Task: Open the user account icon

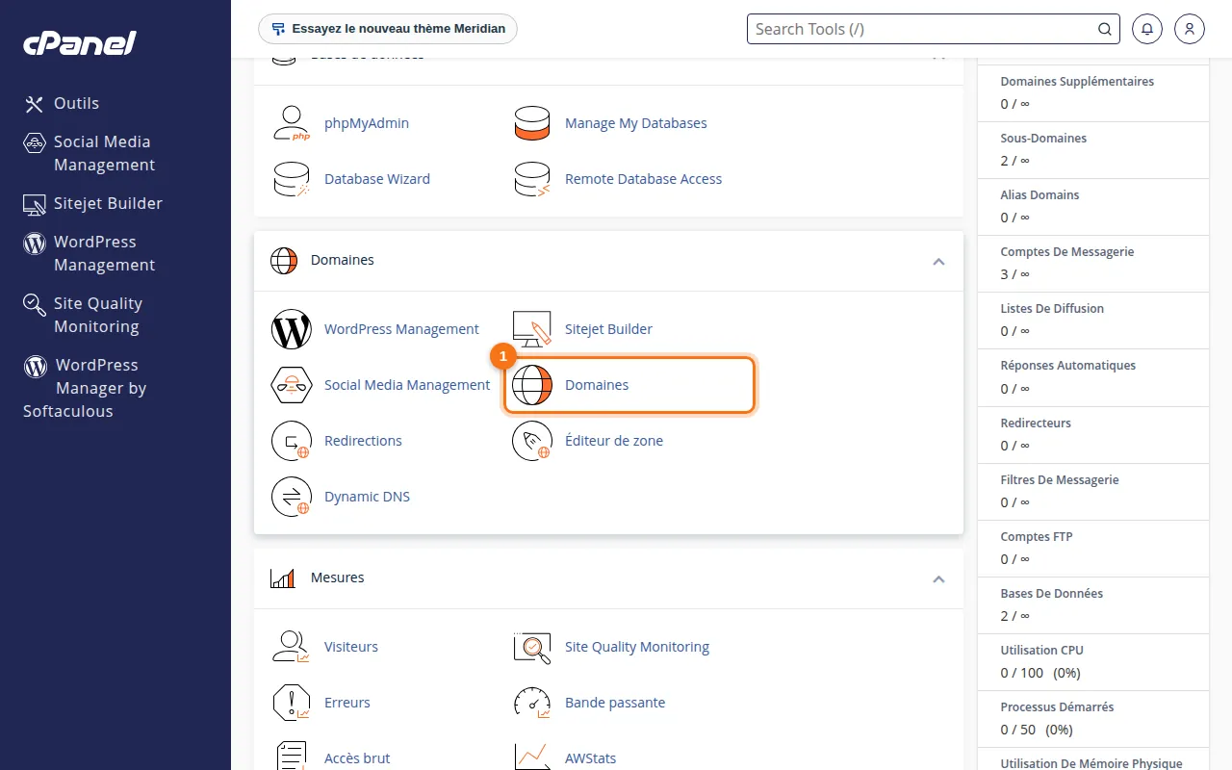Action: pos(1190,29)
